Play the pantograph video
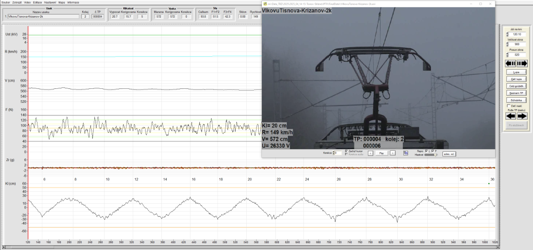Viewport: 533px width, 250px height. [x=382, y=153]
